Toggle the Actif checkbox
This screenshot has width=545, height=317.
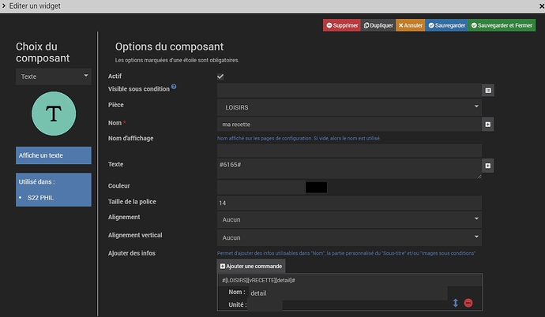click(220, 76)
